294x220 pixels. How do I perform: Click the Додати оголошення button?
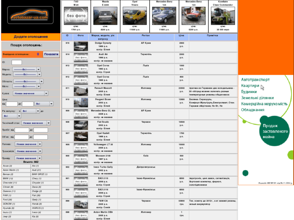coord(31,37)
